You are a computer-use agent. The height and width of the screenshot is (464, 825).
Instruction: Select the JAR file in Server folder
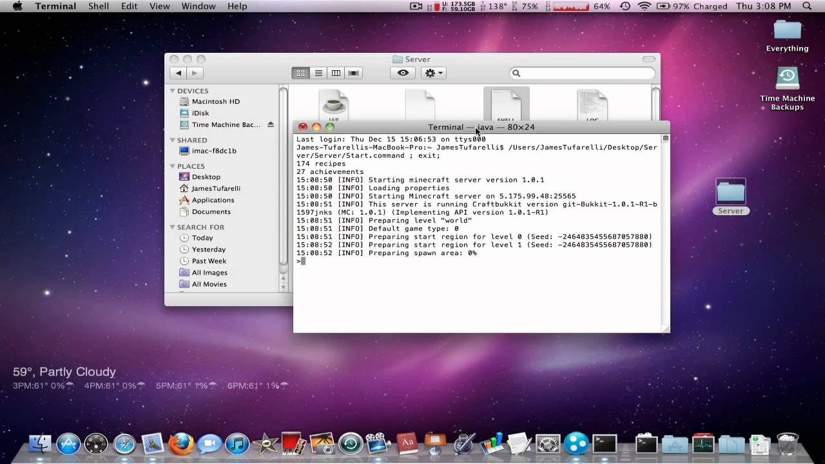coord(333,105)
